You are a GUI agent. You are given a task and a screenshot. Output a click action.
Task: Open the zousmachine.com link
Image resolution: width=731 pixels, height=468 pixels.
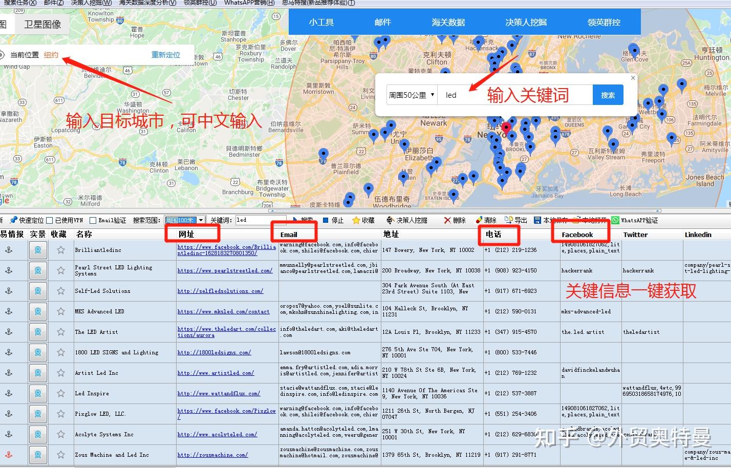point(212,455)
